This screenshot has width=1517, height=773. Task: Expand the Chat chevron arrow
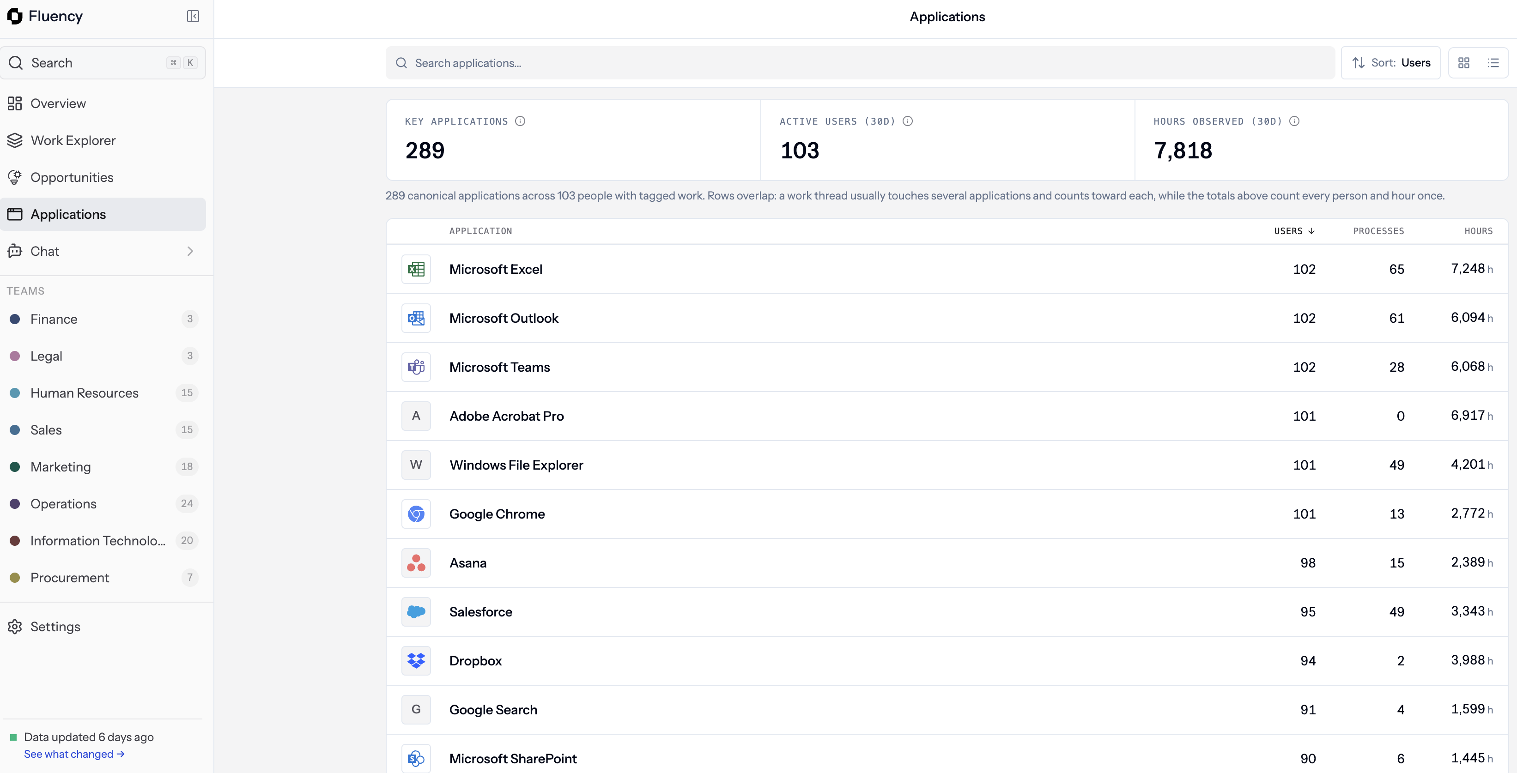coord(190,251)
